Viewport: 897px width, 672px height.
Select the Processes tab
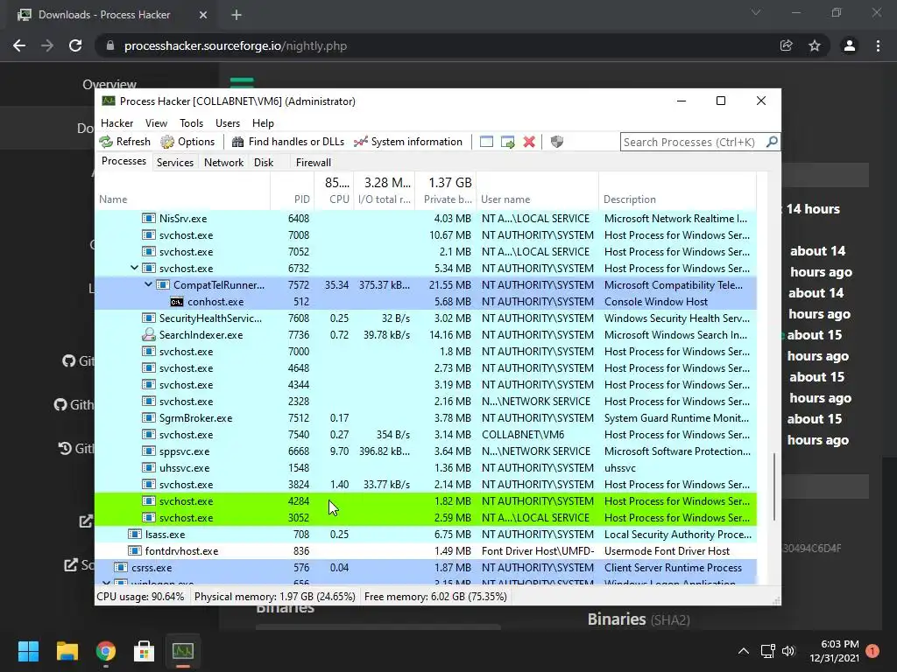(x=124, y=161)
